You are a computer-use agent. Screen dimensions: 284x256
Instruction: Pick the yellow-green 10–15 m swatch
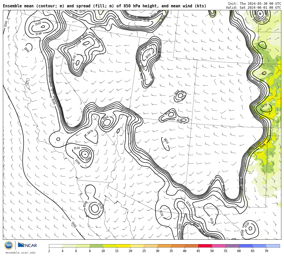110,246
